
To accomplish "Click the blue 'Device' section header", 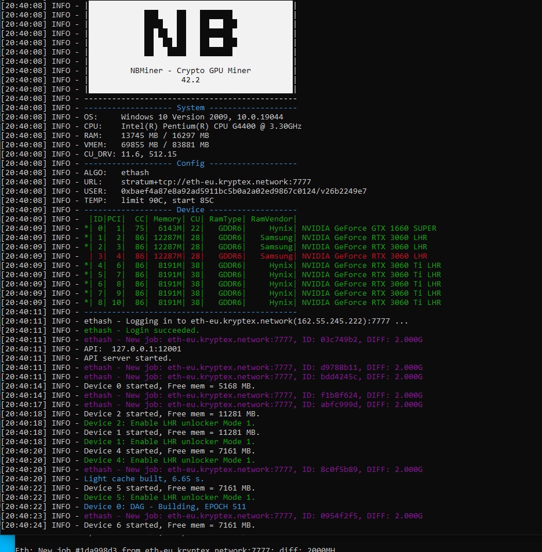I will 190,210.
